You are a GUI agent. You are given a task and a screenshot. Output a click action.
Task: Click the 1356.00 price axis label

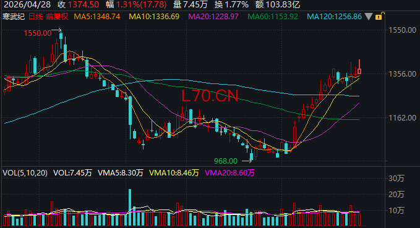[x=402, y=74]
